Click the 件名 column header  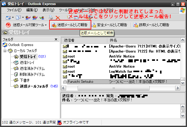click(x=144, y=40)
